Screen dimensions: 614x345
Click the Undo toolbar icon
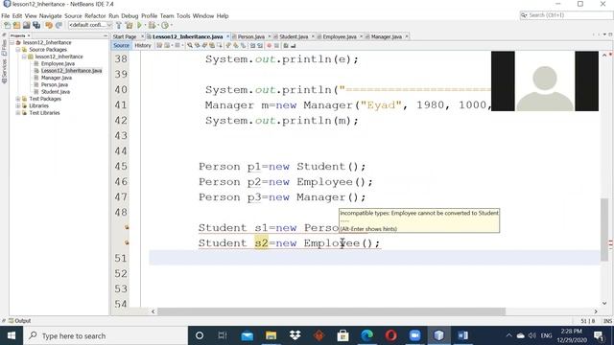click(49, 26)
